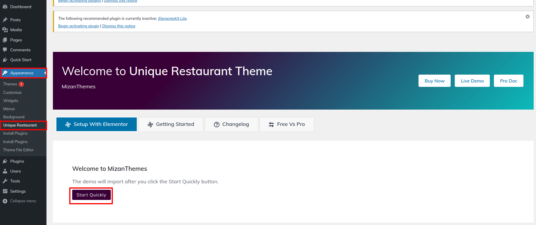
Task: Click the Buy Now button
Action: [x=434, y=81]
